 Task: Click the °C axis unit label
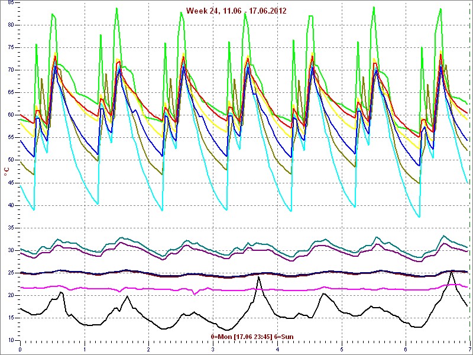point(7,172)
